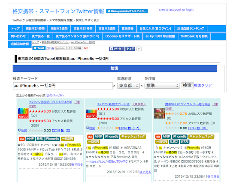Image resolution: width=236 pixels, height=182 pixels.
Task: Open the 買取情報 menu item
Action: click(x=127, y=29)
